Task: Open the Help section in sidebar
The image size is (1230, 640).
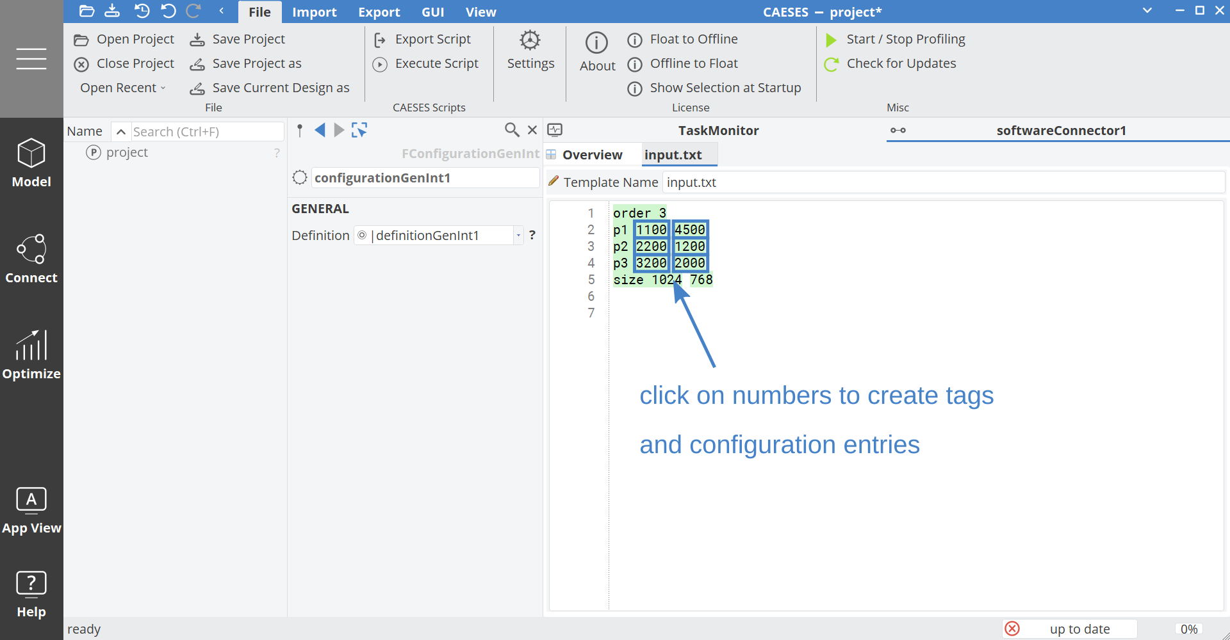Action: [31, 595]
